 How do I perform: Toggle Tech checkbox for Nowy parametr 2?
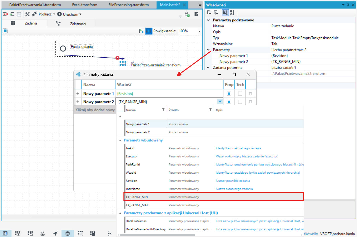240,102
